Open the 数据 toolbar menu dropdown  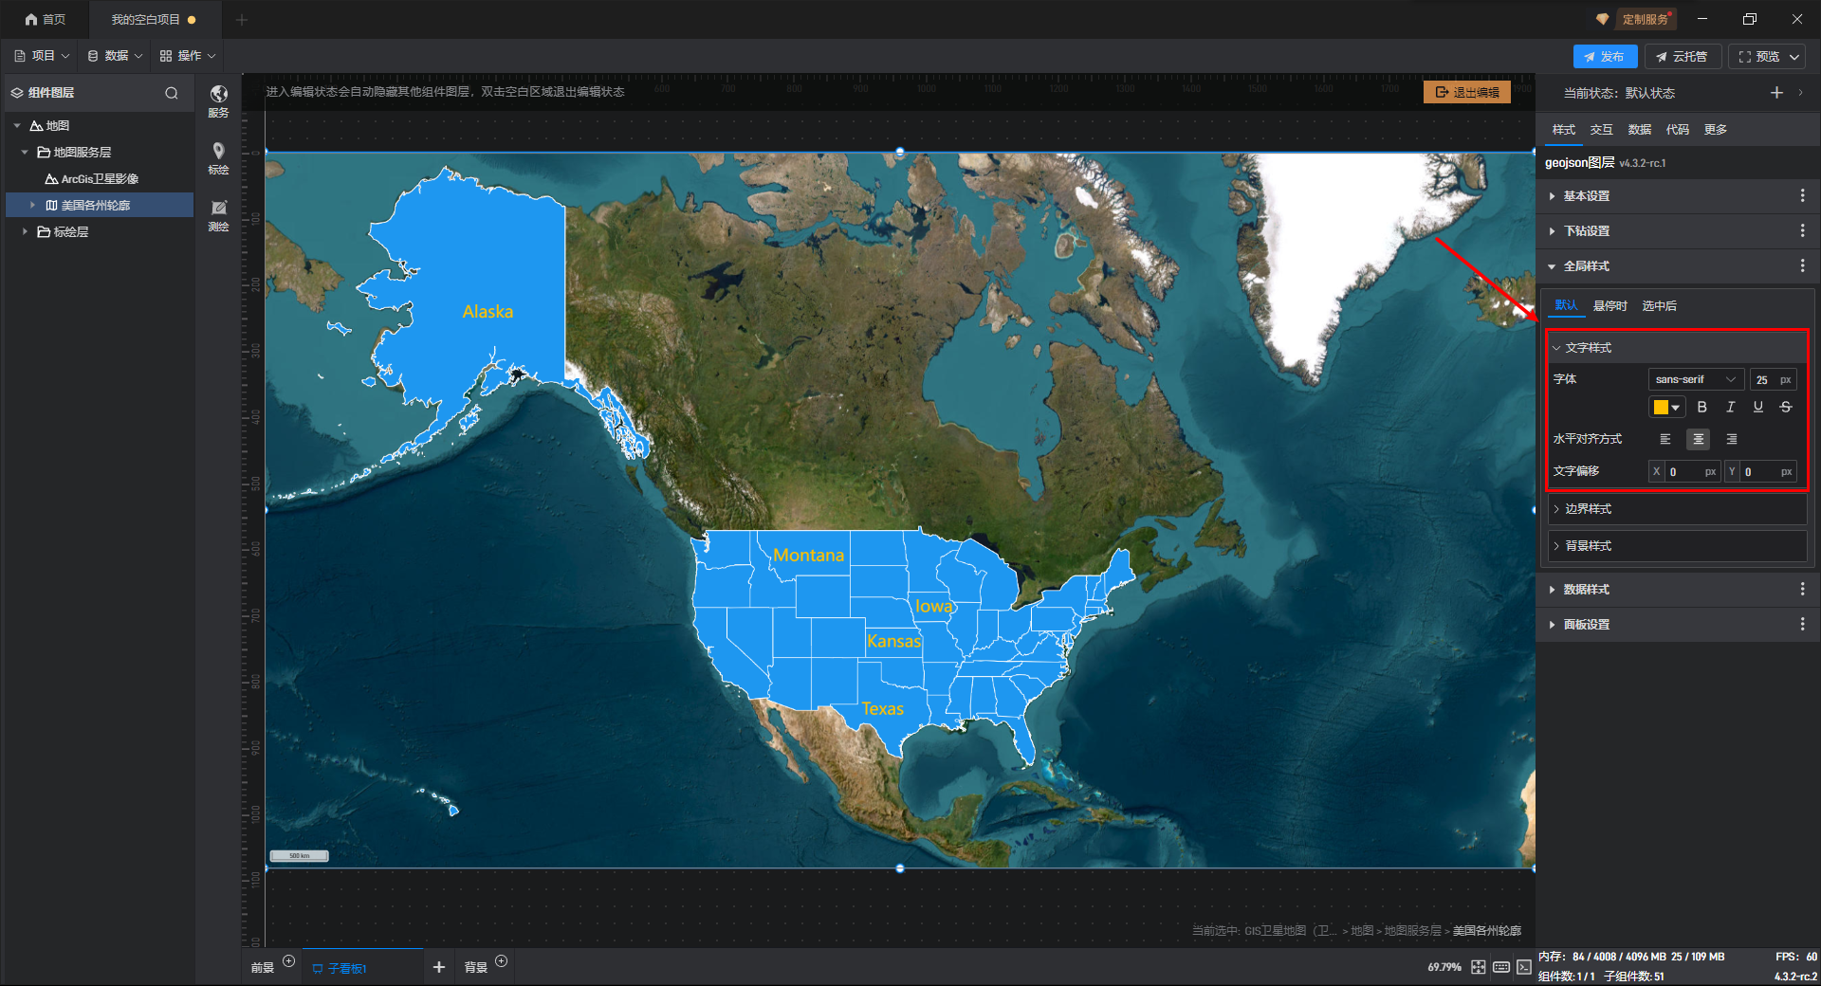click(115, 56)
